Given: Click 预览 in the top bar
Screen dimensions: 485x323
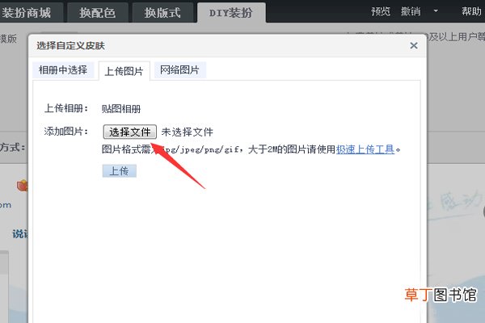Looking at the screenshot, I should point(381,12).
